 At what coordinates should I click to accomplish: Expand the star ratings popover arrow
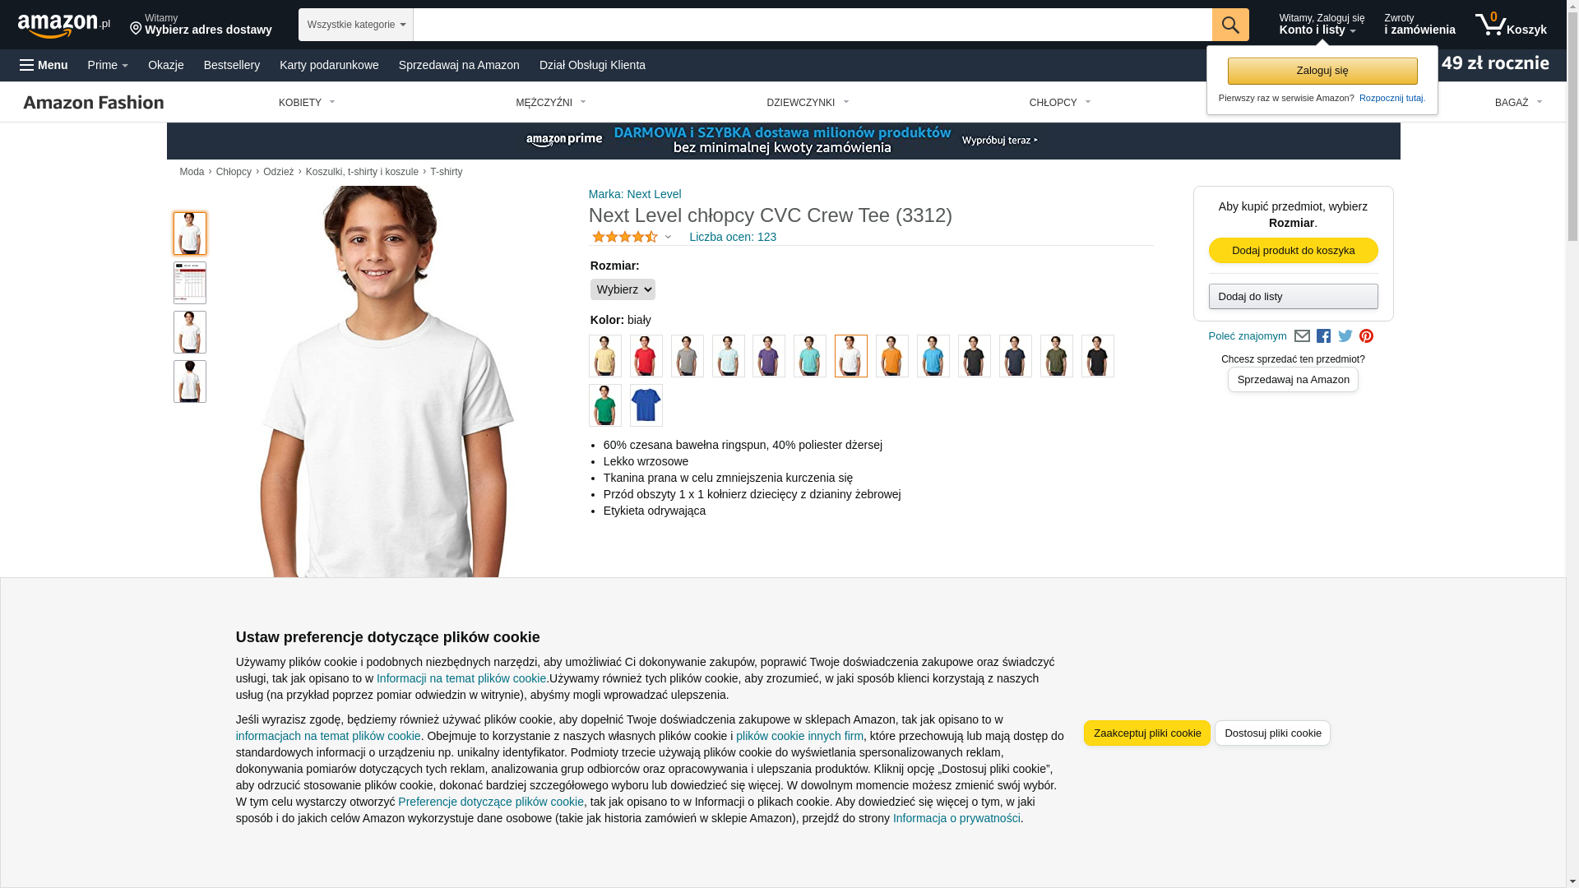[668, 238]
